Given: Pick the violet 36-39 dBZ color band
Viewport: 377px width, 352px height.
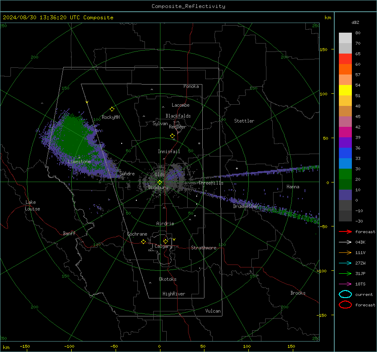Looking at the screenshot, I should [345, 143].
